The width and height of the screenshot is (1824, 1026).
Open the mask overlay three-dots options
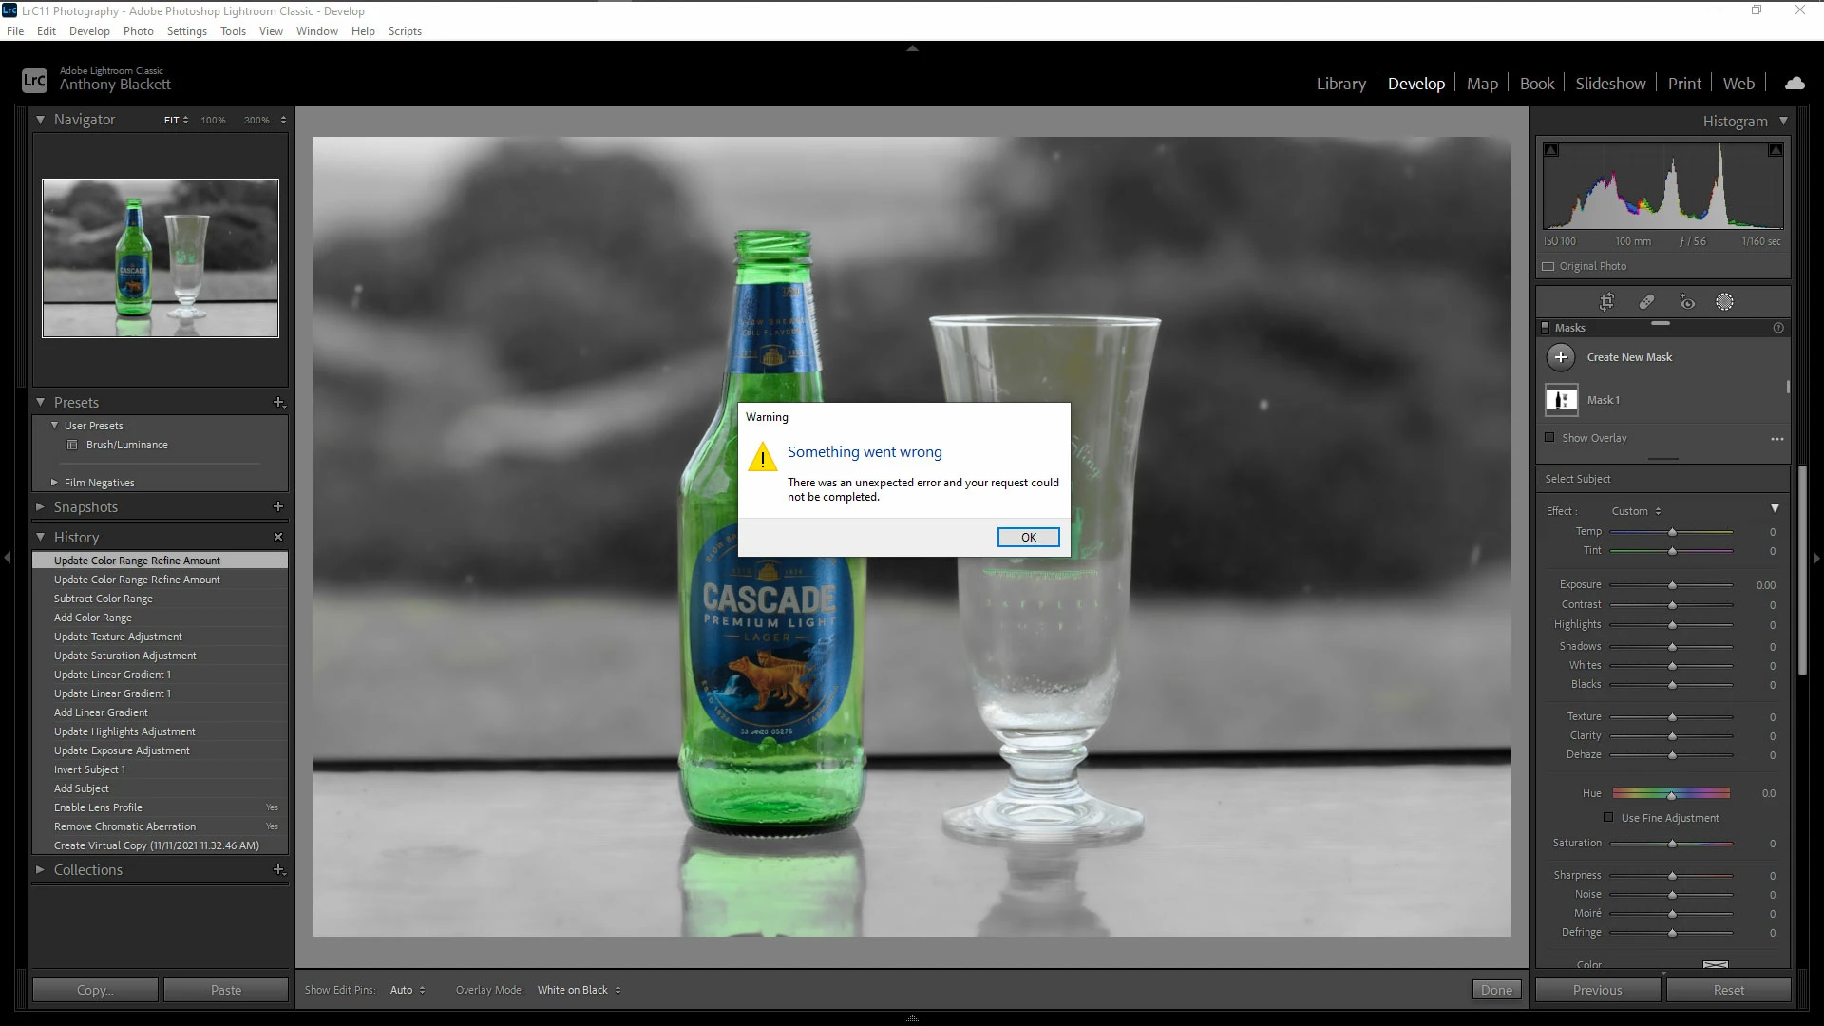click(1776, 439)
